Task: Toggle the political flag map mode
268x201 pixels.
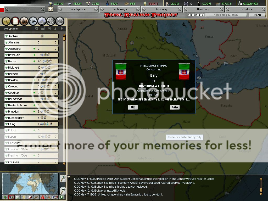Action: coord(11,197)
